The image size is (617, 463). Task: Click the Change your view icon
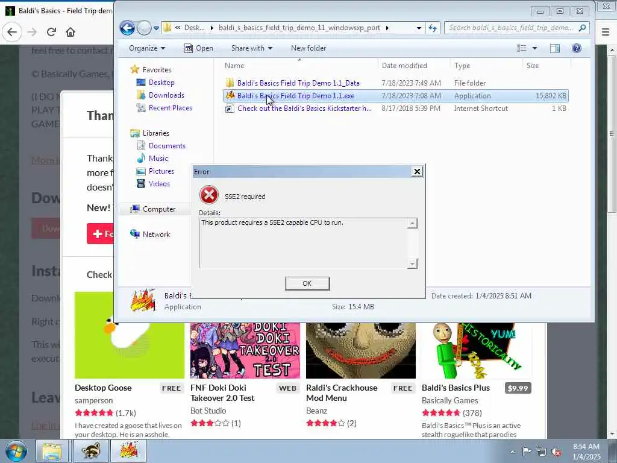[521, 48]
